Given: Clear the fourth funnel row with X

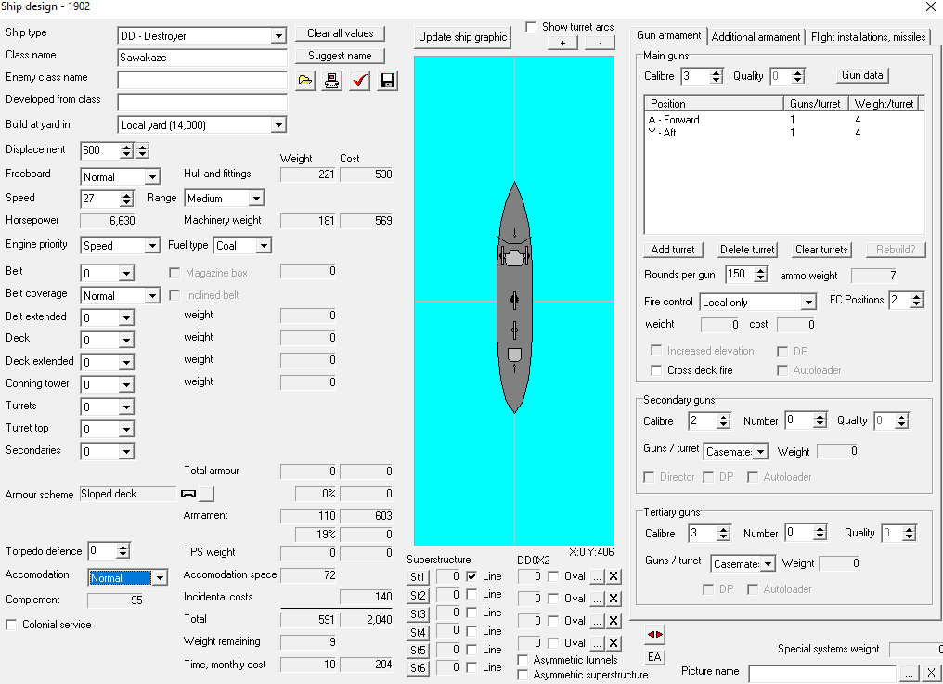Looking at the screenshot, I should point(614,643).
